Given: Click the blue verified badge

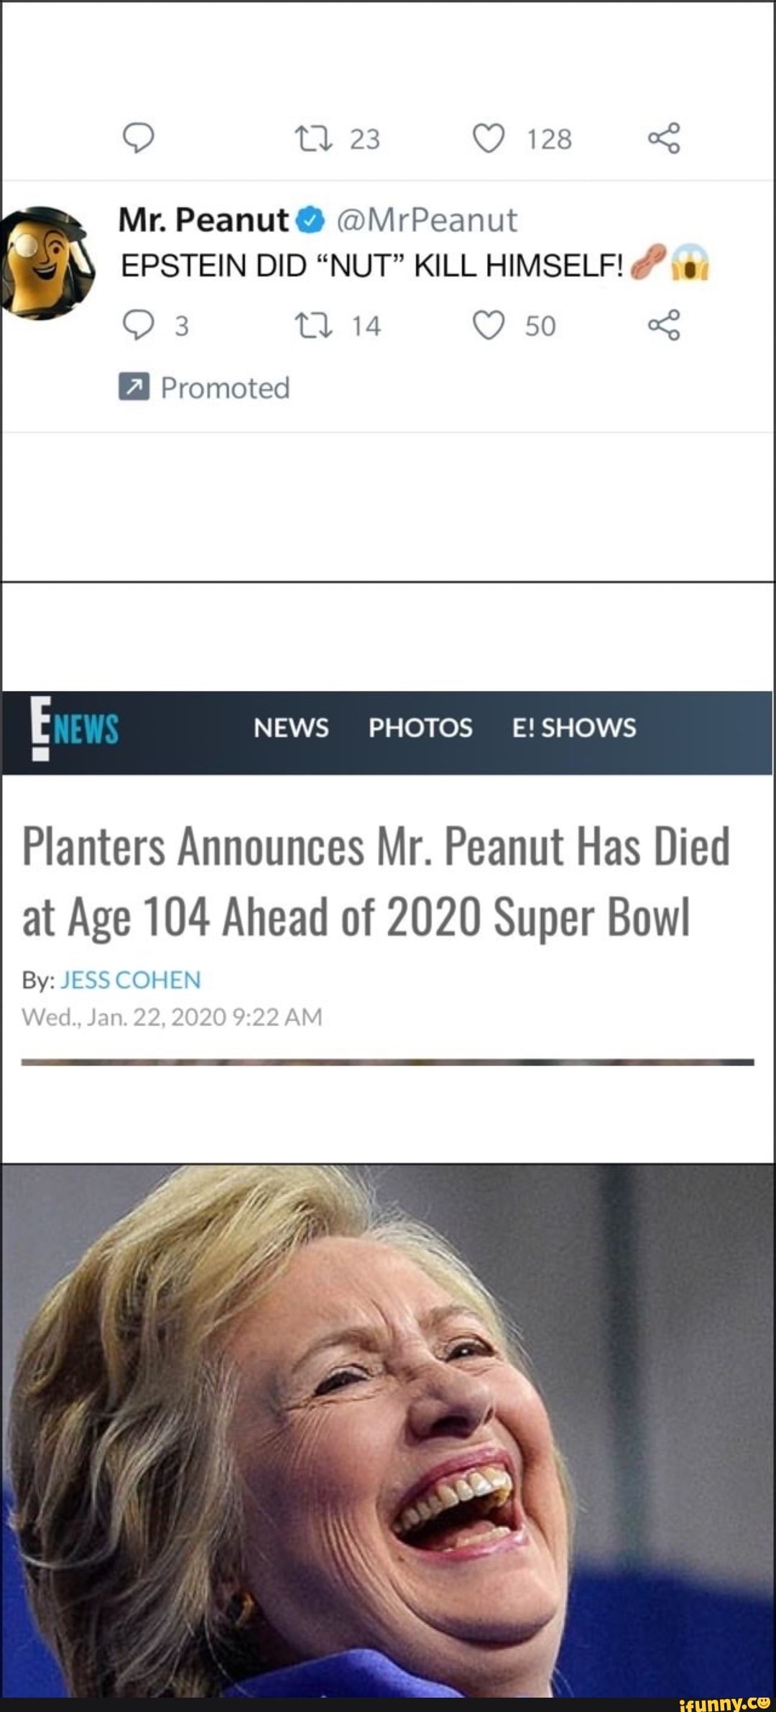Looking at the screenshot, I should (x=310, y=221).
